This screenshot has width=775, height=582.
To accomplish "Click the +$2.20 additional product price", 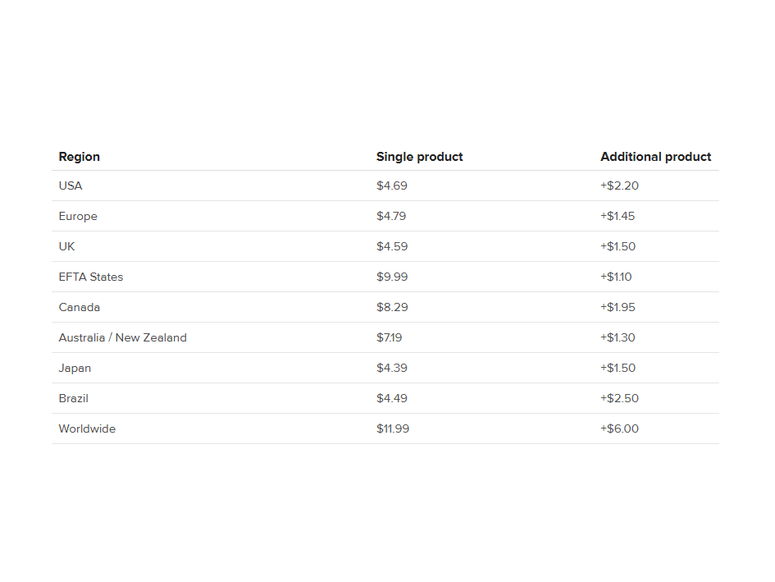I will (619, 186).
